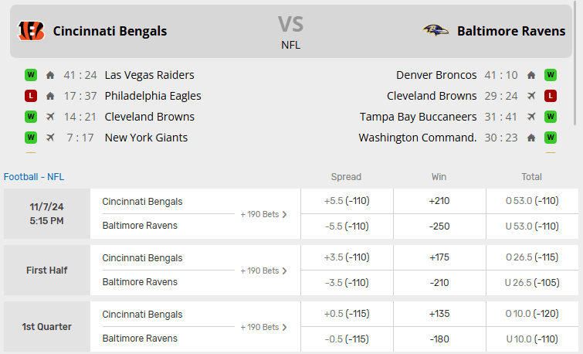583x354 pixels.
Task: Expand +190 Bets for First Half
Action: tap(263, 271)
